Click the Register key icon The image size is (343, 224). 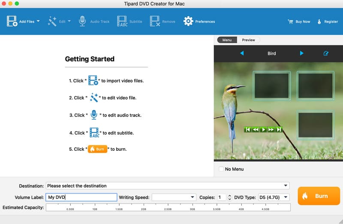coord(319,21)
